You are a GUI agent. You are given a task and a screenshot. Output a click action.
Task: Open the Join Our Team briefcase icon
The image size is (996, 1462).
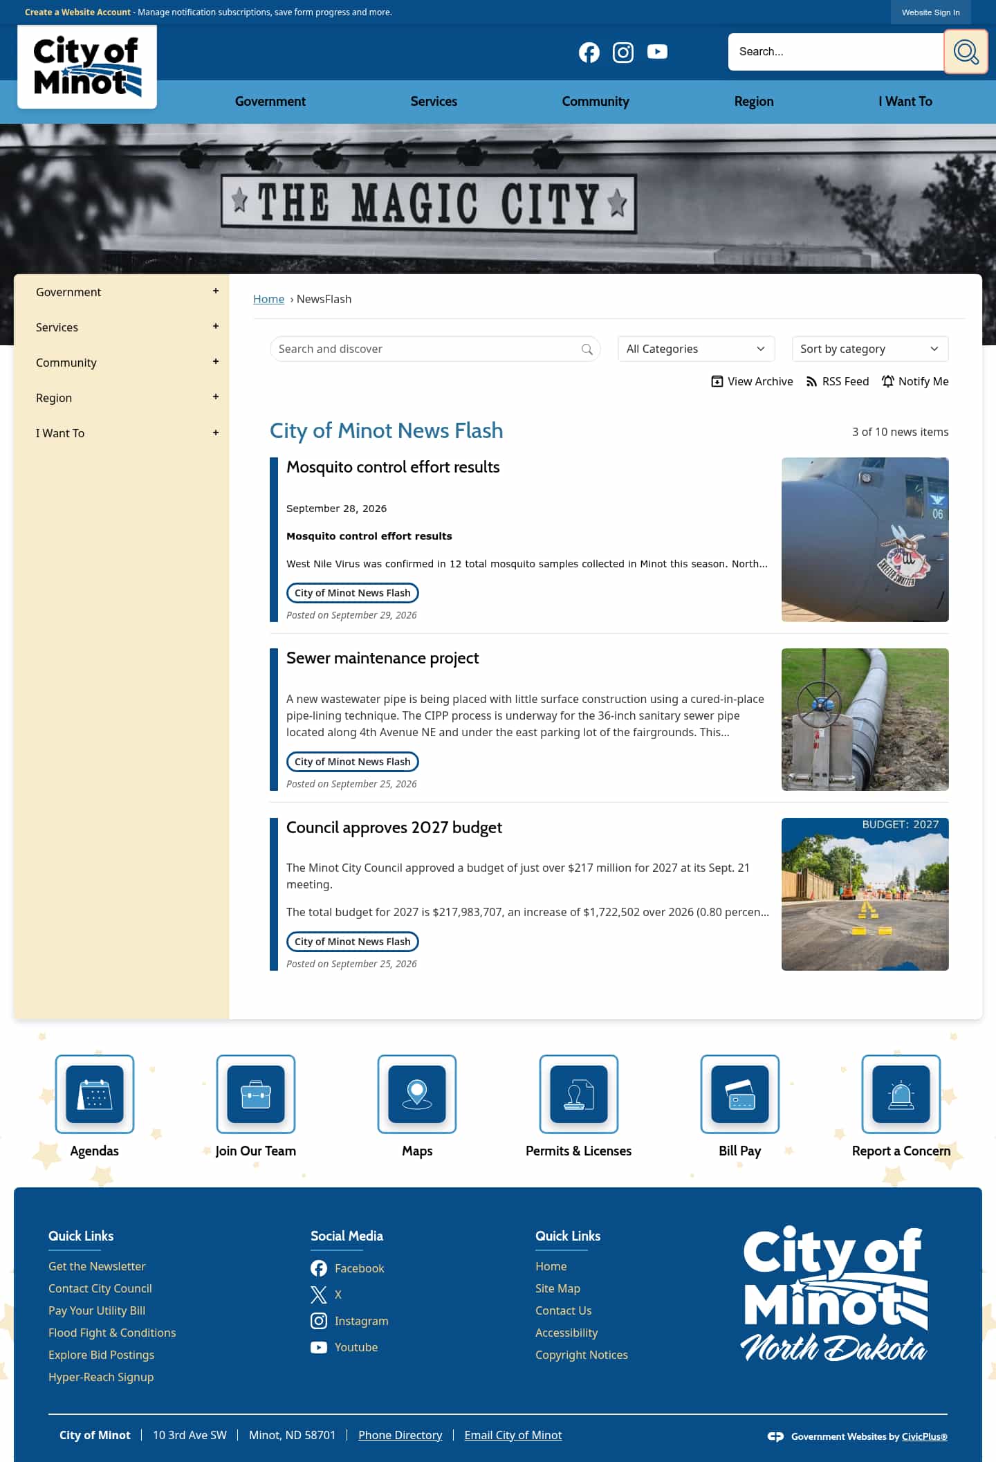[256, 1094]
